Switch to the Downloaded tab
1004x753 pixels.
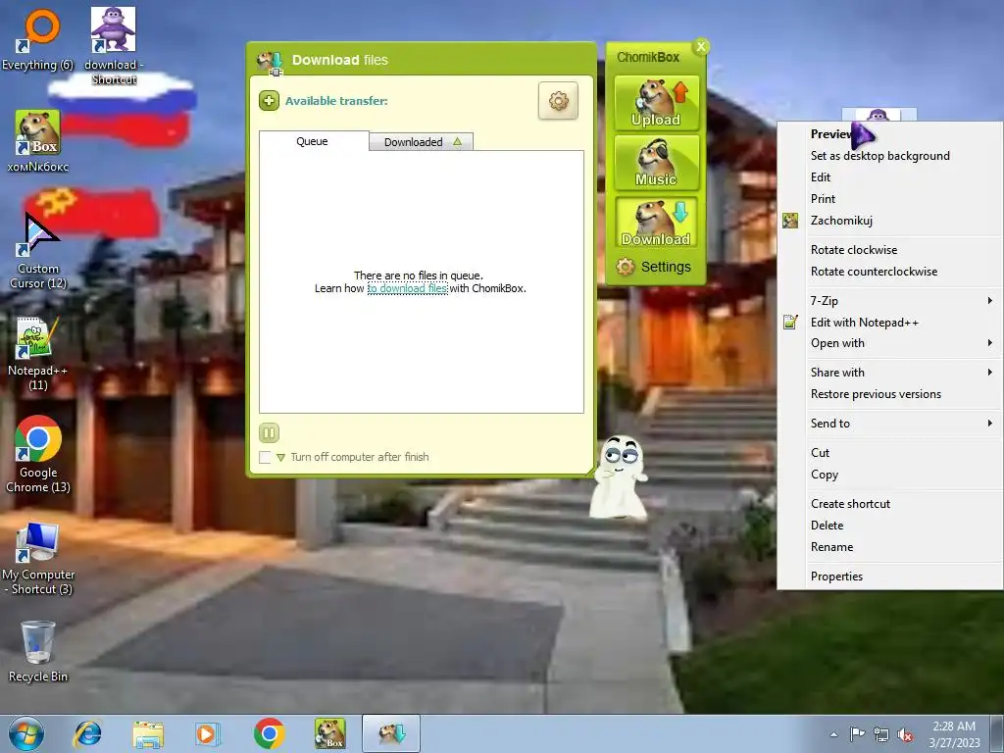[x=421, y=141]
